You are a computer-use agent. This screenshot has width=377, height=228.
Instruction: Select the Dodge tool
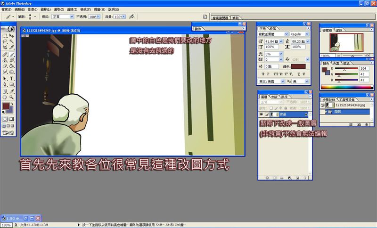pyautogui.click(x=11, y=72)
